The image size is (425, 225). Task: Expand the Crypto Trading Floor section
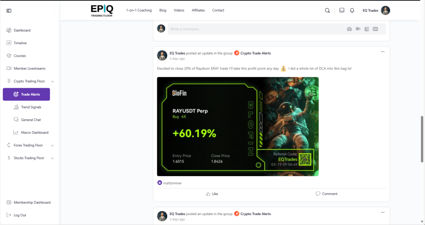[x=53, y=81]
